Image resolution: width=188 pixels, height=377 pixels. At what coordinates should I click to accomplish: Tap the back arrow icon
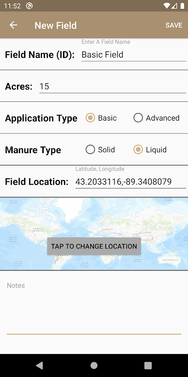click(14, 25)
